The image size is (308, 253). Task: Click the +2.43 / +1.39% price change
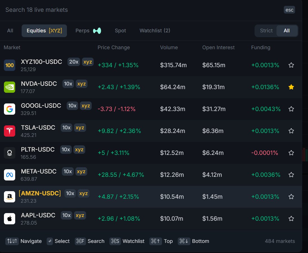click(x=119, y=87)
